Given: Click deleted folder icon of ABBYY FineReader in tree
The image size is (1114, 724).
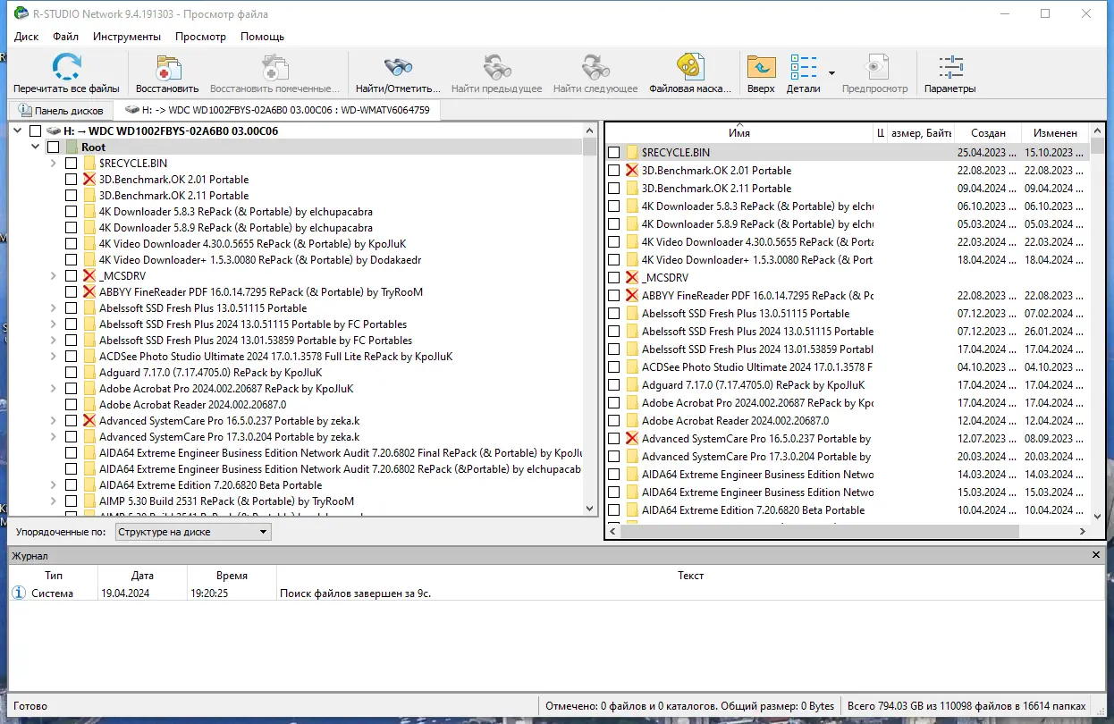Looking at the screenshot, I should [x=89, y=292].
